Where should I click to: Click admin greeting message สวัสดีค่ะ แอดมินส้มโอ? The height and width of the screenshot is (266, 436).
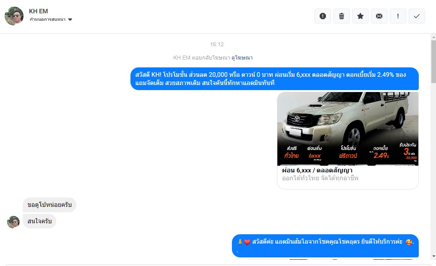[325, 245]
